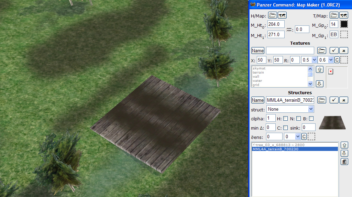Remove structure with Structures x button
Screen dimensions: 352x197
click(x=344, y=100)
